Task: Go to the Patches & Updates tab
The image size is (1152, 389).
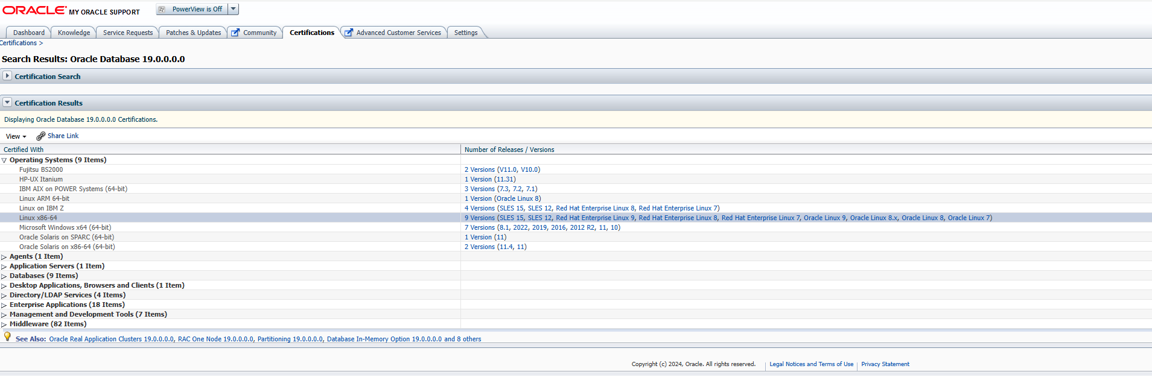Action: tap(193, 33)
